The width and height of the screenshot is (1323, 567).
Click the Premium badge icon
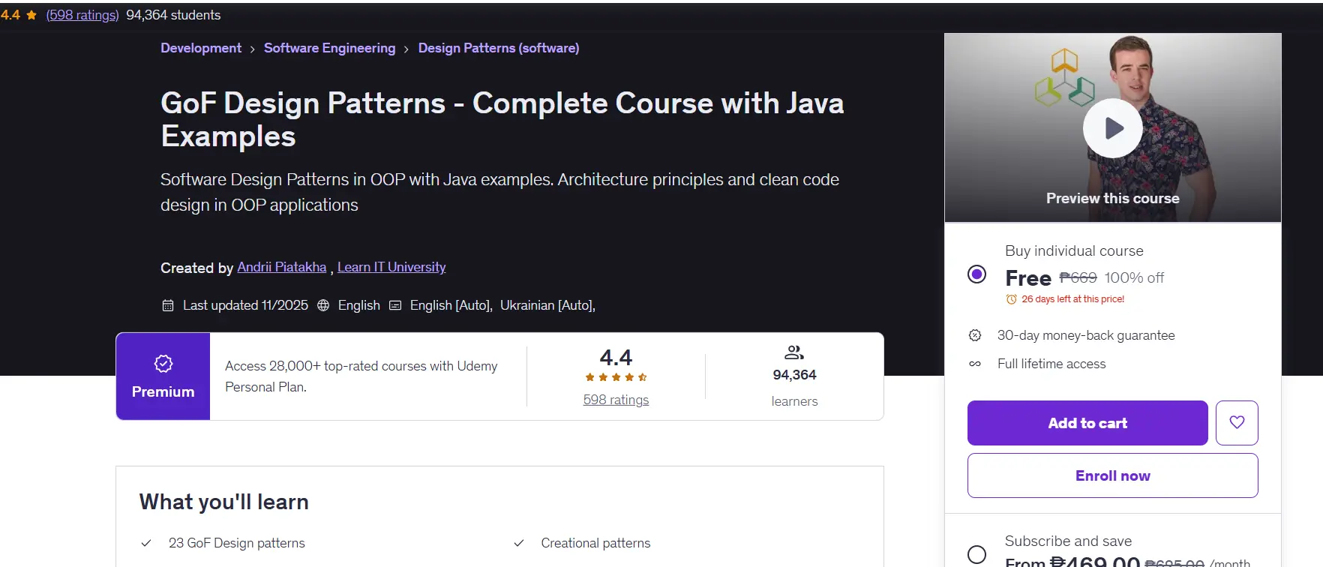click(x=163, y=364)
